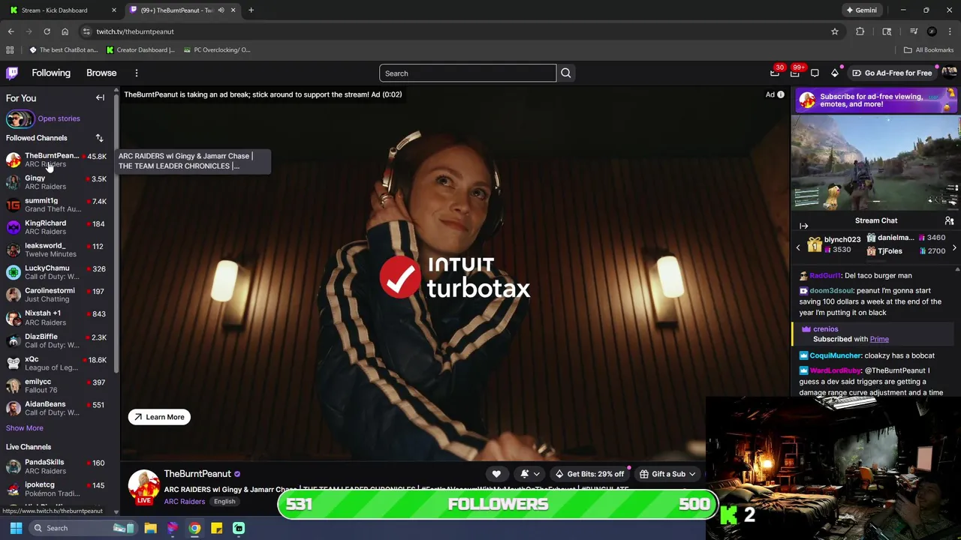961x540 pixels.
Task: Open the notifications inbox with 99+ badge
Action: pos(795,73)
